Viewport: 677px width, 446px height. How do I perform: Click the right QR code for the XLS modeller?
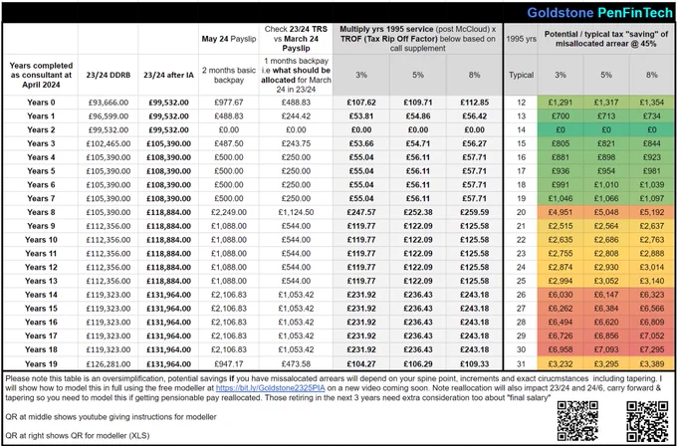click(x=647, y=420)
